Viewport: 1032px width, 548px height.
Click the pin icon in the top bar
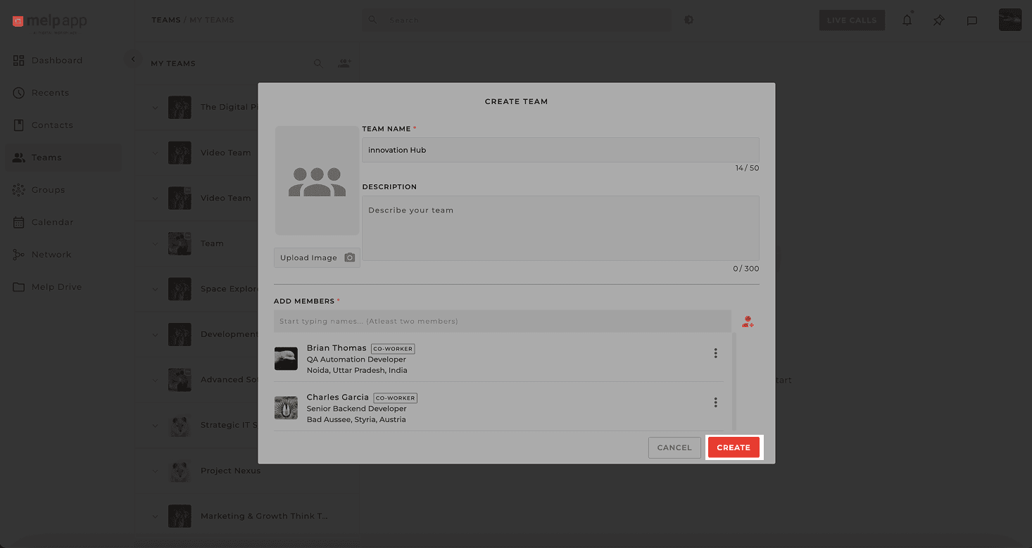coord(938,20)
